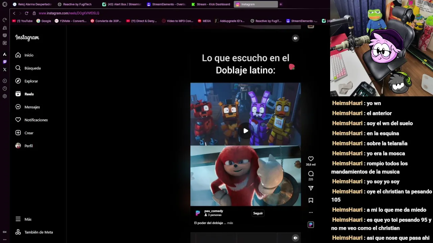Open Notificaciones heart icon

[x=18, y=120]
